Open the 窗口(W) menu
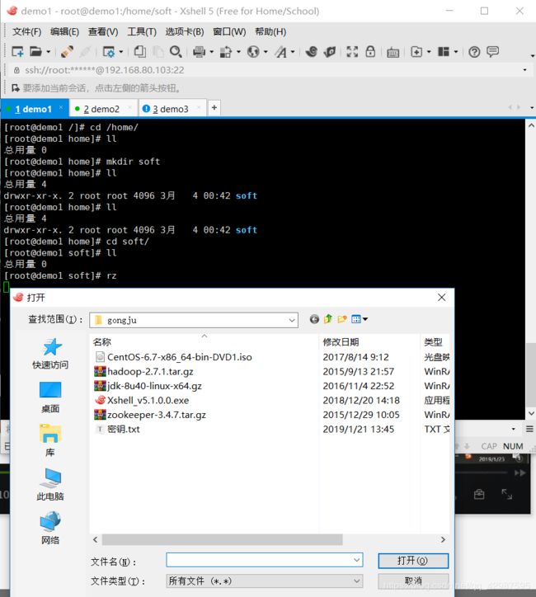 pyautogui.click(x=229, y=31)
